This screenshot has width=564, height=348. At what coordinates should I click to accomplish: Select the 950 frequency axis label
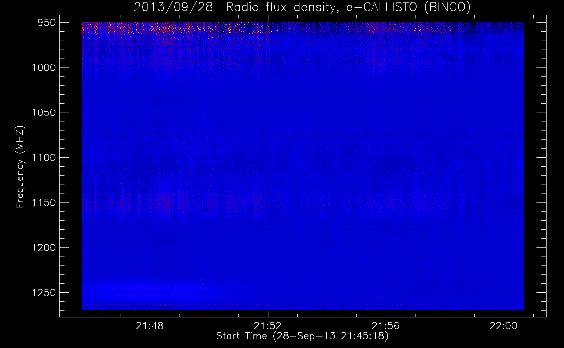click(47, 23)
